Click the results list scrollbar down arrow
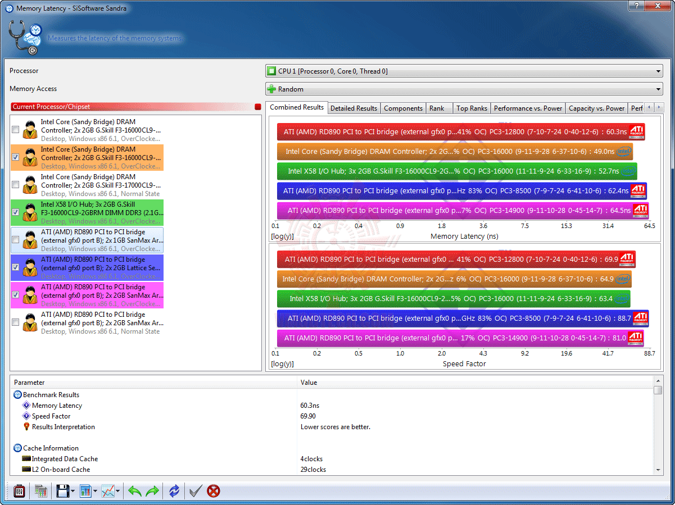Screen dimensions: 675x505 [x=658, y=470]
